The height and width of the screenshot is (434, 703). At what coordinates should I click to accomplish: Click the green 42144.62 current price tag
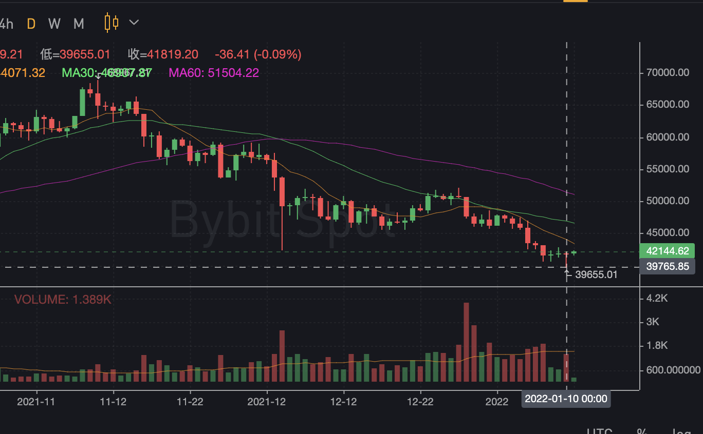tap(668, 251)
